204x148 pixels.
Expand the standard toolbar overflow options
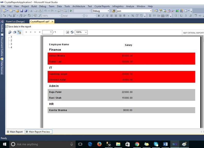tap(191, 11)
